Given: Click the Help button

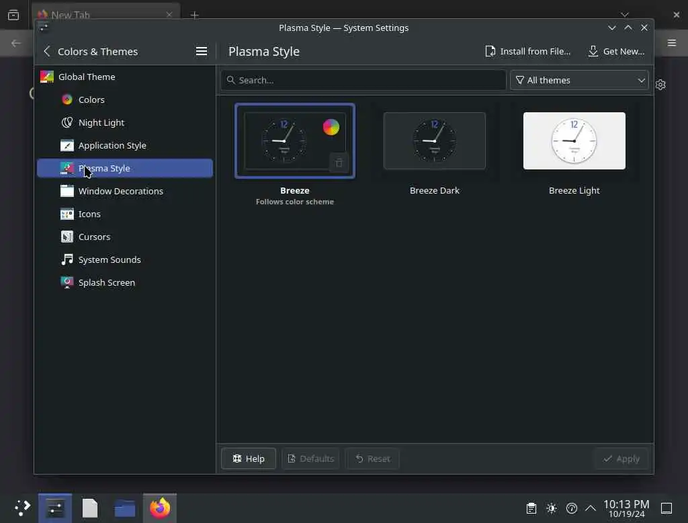Looking at the screenshot, I should pyautogui.click(x=249, y=458).
